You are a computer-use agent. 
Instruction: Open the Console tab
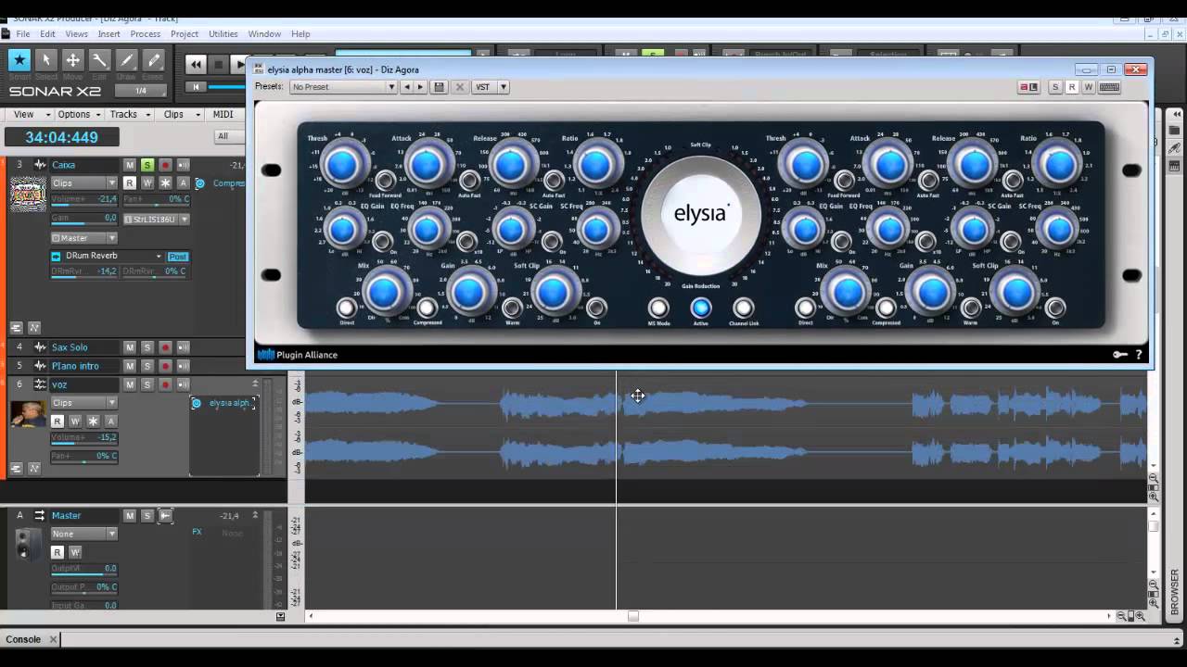[23, 639]
